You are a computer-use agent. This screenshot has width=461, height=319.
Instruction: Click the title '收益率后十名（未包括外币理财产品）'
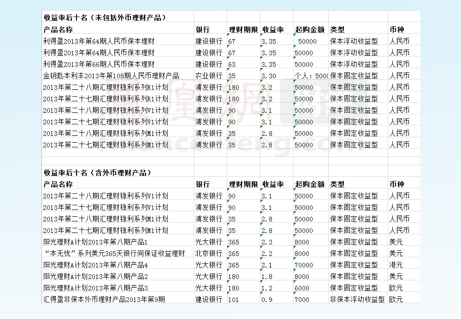point(105,17)
